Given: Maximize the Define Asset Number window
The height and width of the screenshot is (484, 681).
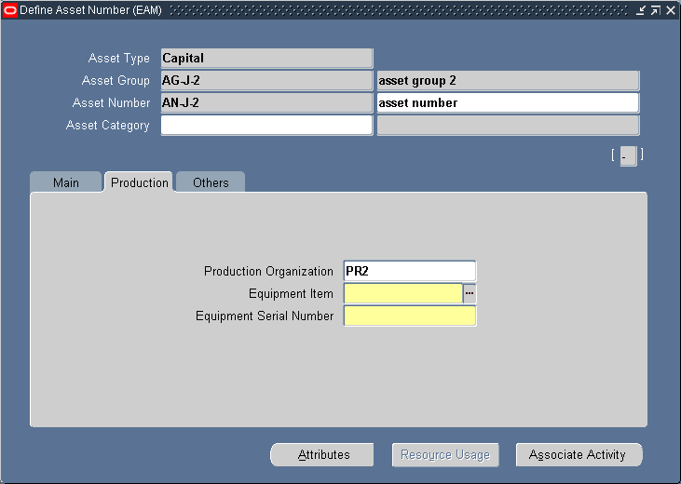Looking at the screenshot, I should 655,10.
